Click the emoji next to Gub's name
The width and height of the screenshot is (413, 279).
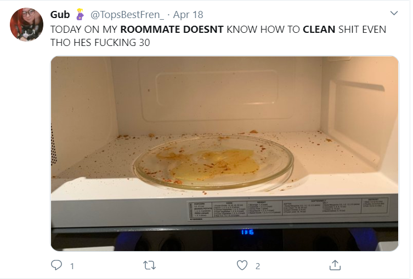tap(80, 14)
